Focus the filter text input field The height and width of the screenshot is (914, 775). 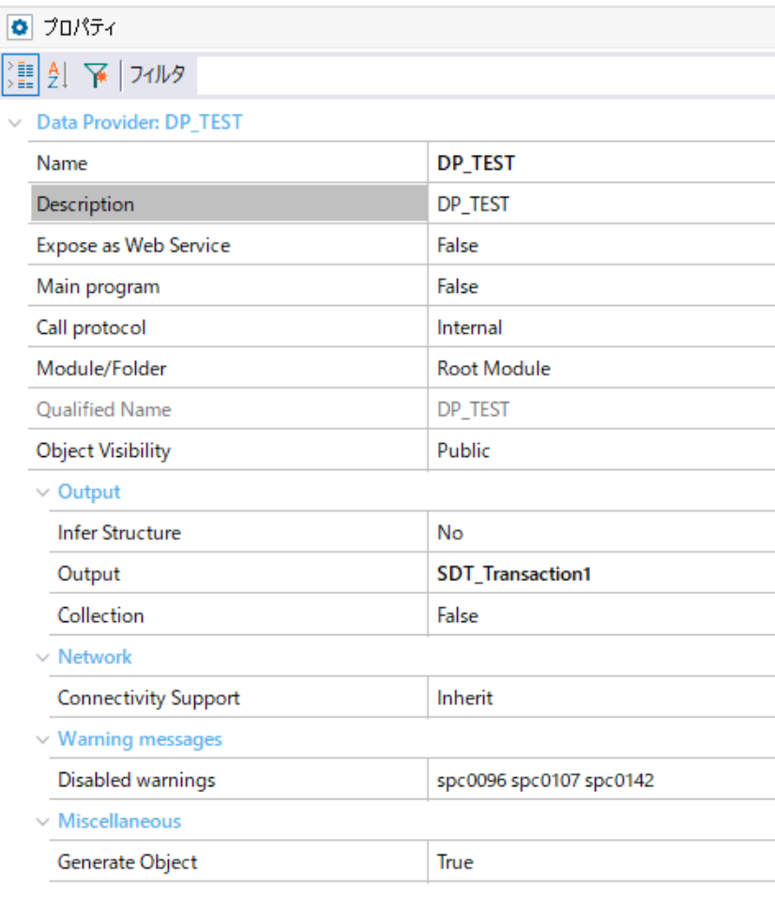486,75
